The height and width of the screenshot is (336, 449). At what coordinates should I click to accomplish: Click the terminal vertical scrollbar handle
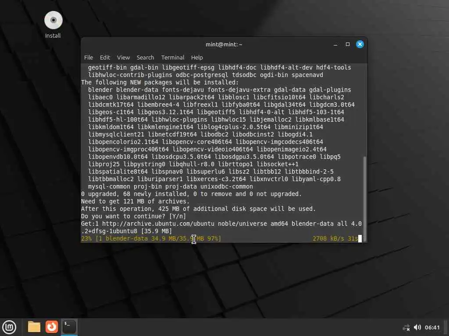(x=364, y=198)
